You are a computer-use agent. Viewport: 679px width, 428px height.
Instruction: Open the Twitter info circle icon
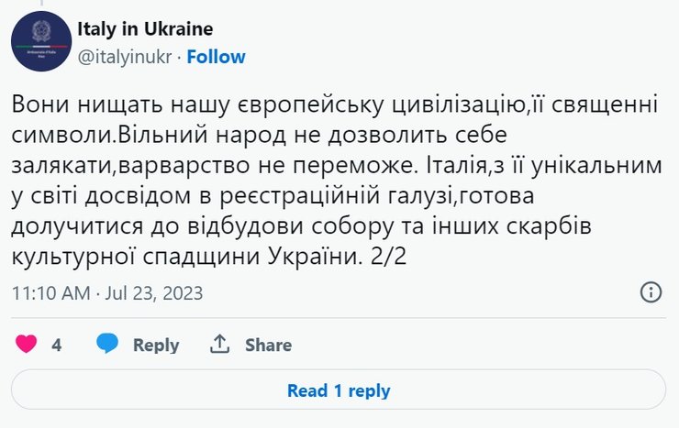(650, 293)
